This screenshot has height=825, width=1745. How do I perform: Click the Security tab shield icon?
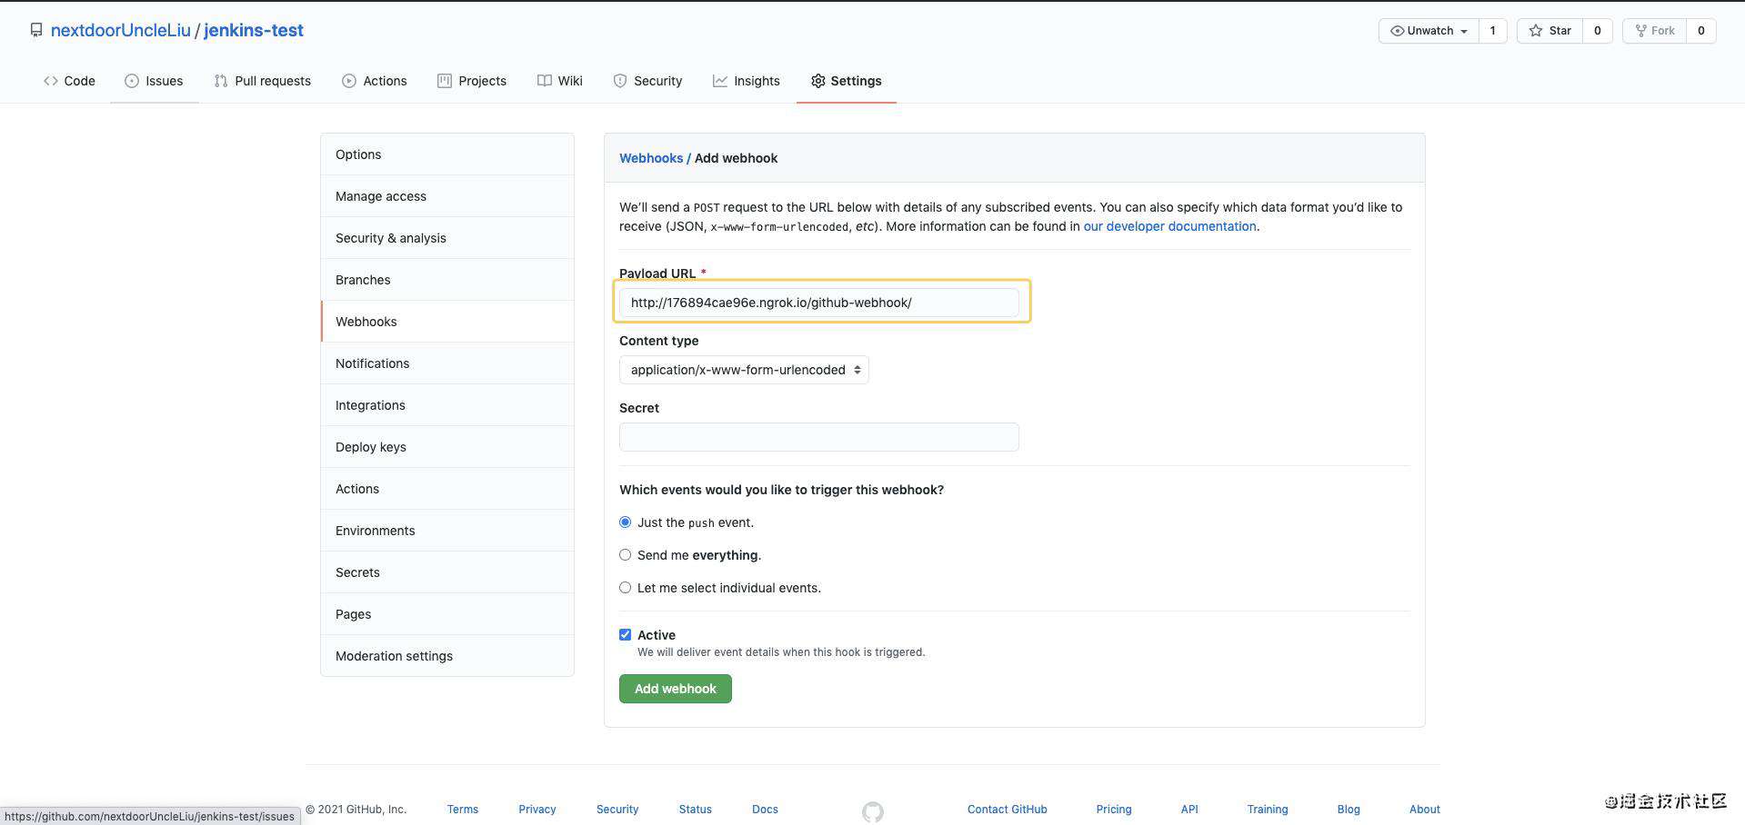point(620,81)
